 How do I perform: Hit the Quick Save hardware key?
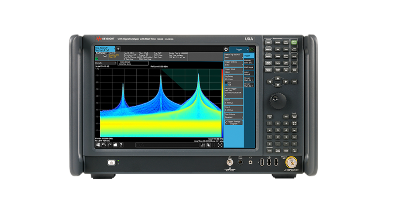[x=294, y=70]
